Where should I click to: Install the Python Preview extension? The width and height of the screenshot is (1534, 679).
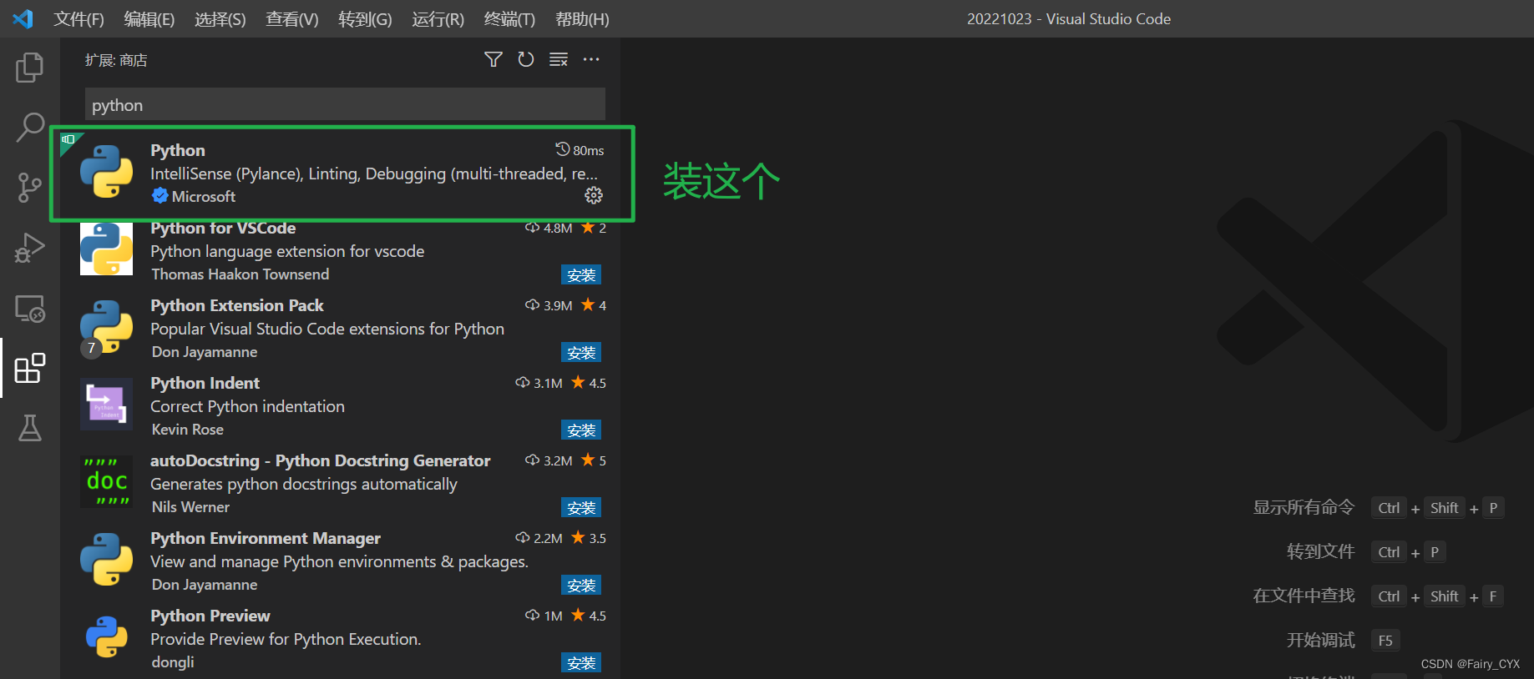tap(581, 663)
